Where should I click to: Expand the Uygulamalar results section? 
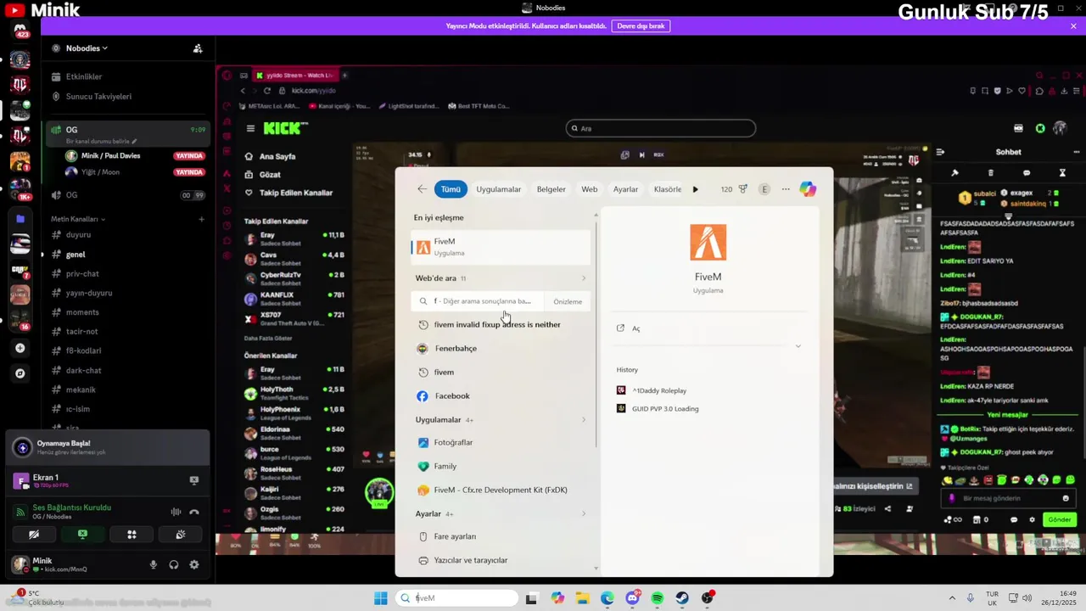[x=584, y=420]
